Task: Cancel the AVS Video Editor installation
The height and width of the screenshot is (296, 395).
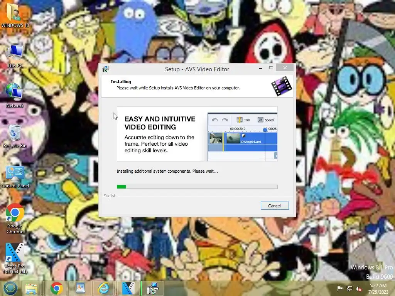Action: coord(275,206)
